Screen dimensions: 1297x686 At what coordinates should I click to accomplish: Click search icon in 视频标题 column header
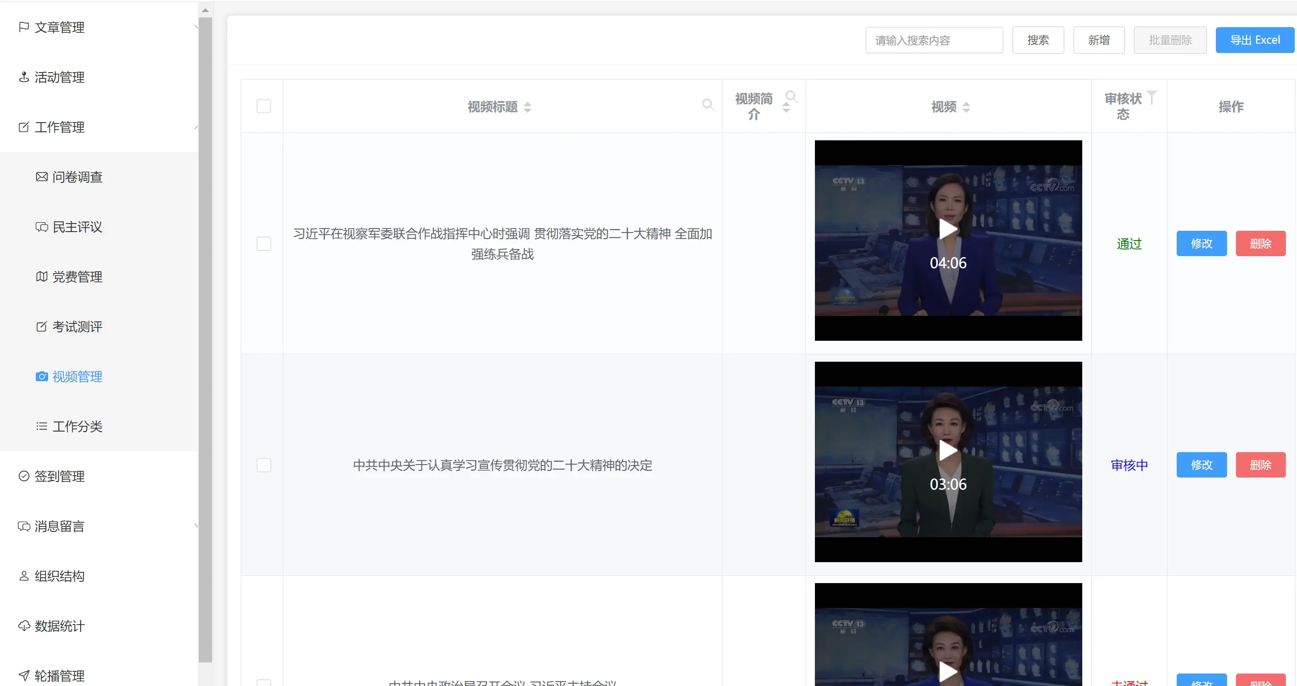coord(708,105)
